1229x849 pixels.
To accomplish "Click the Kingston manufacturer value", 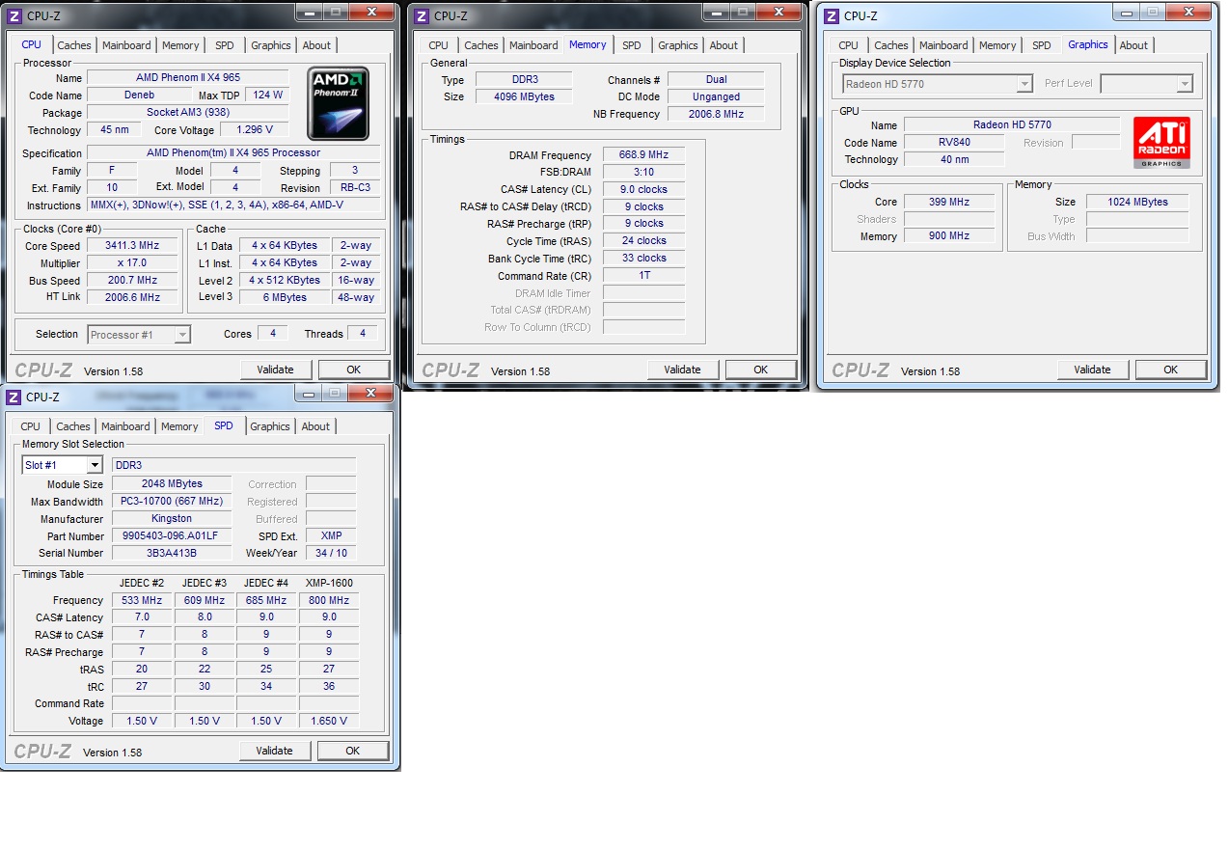I will coord(172,518).
